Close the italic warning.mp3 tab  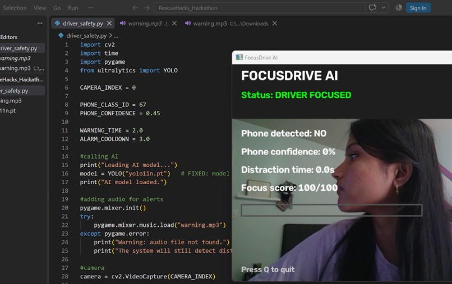click(x=174, y=24)
